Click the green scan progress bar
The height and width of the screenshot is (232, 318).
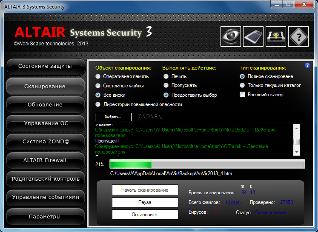tap(207, 164)
